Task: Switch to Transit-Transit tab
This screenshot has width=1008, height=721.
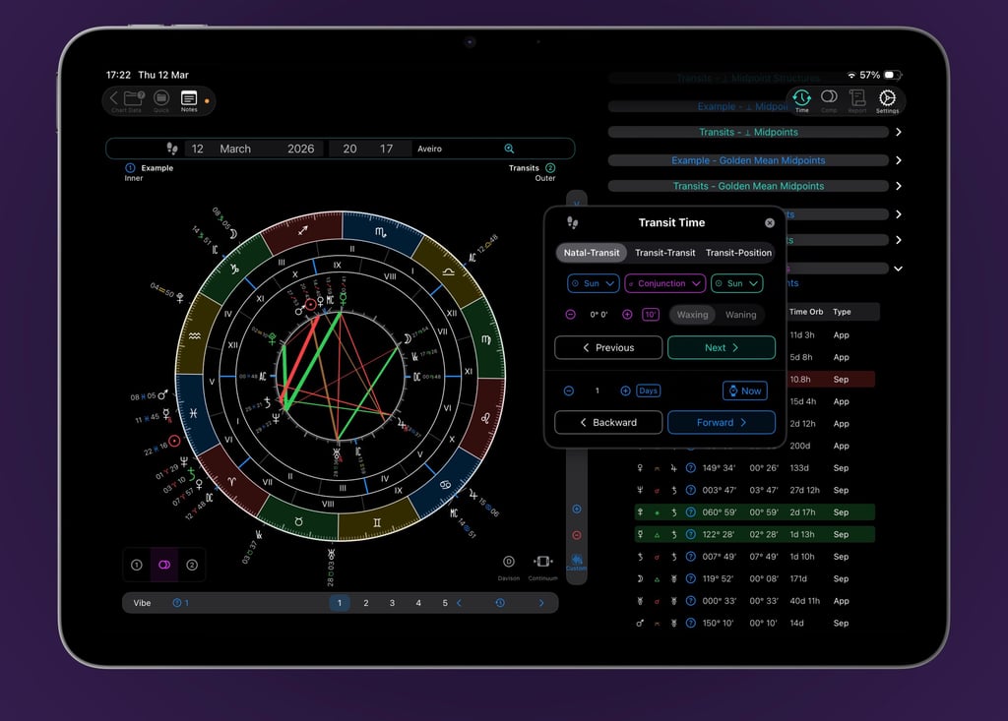Action: (x=664, y=253)
